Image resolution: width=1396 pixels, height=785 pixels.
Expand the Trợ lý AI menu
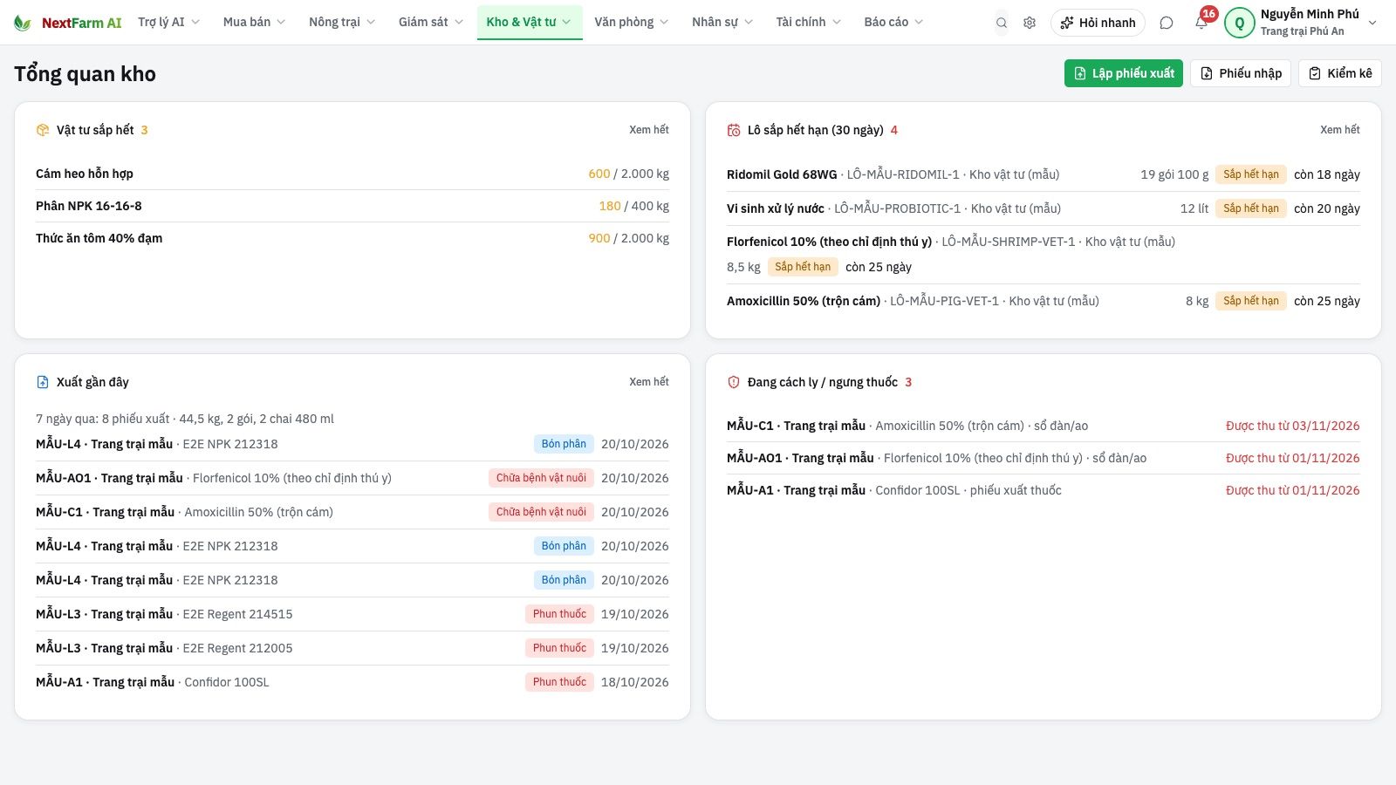tap(168, 22)
